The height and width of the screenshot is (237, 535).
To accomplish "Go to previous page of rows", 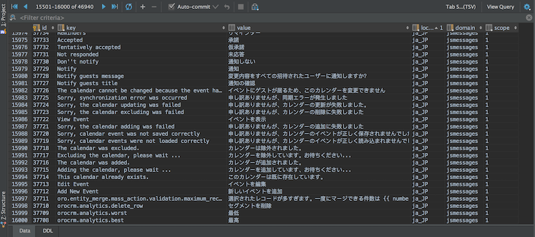I will pos(25,6).
